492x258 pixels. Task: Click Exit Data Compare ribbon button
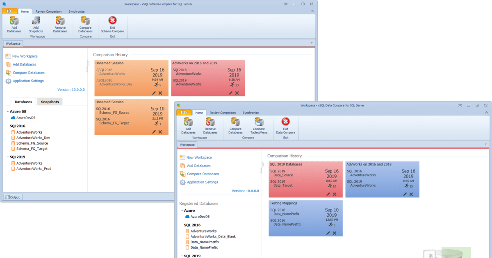[x=286, y=126]
